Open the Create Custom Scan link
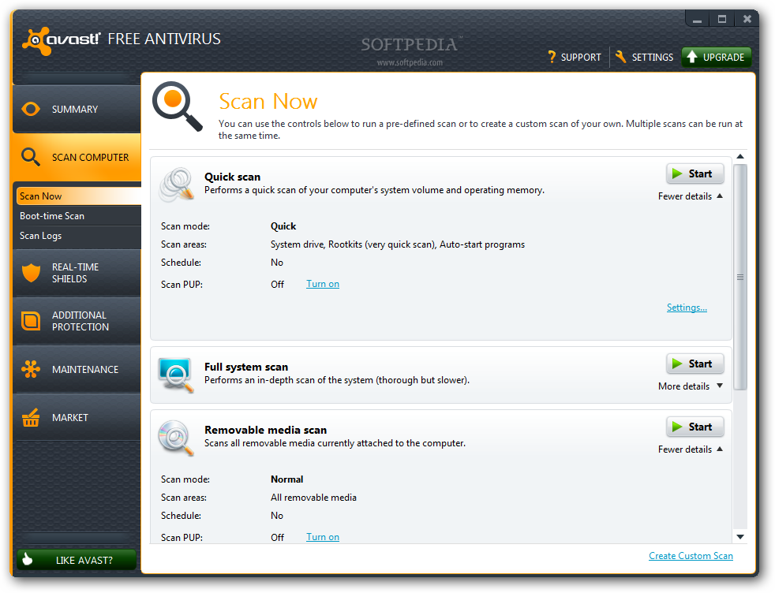775x593 pixels. point(691,556)
